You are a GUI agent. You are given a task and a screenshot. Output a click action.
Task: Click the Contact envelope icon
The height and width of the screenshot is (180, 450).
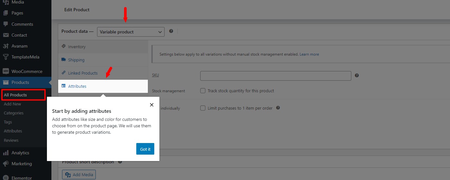5,35
